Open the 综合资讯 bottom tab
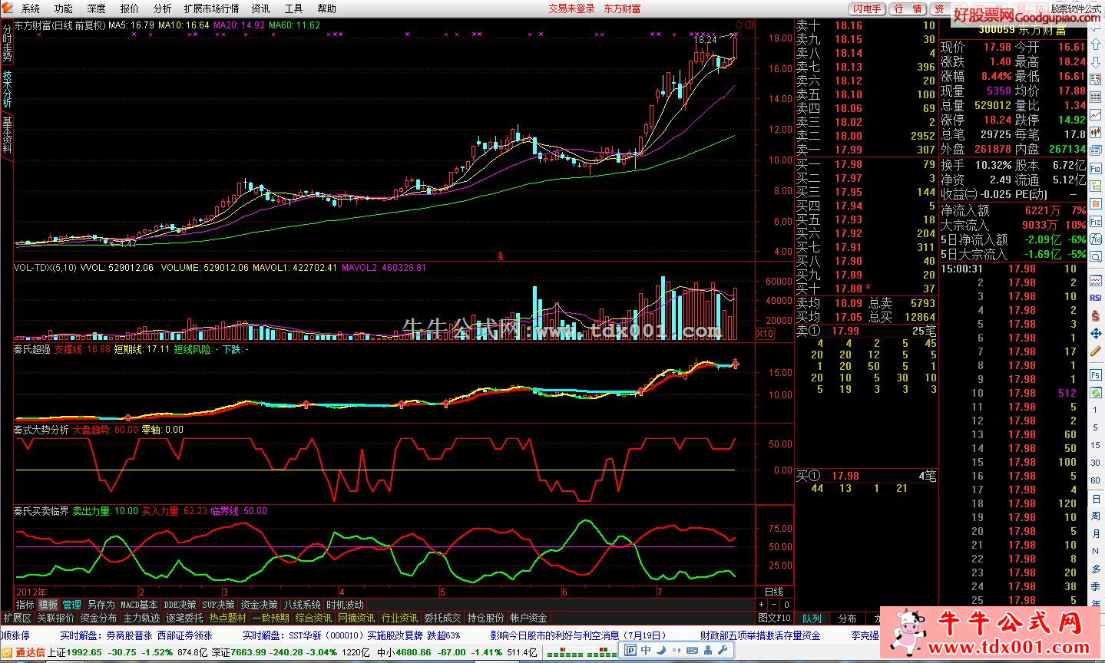Viewport: 1105px width, 663px height. pos(313,618)
